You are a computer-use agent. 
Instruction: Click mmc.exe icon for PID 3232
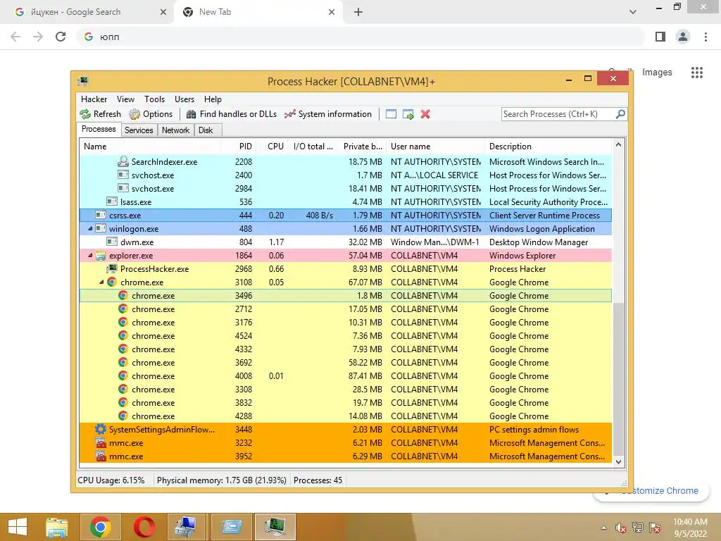coord(101,442)
